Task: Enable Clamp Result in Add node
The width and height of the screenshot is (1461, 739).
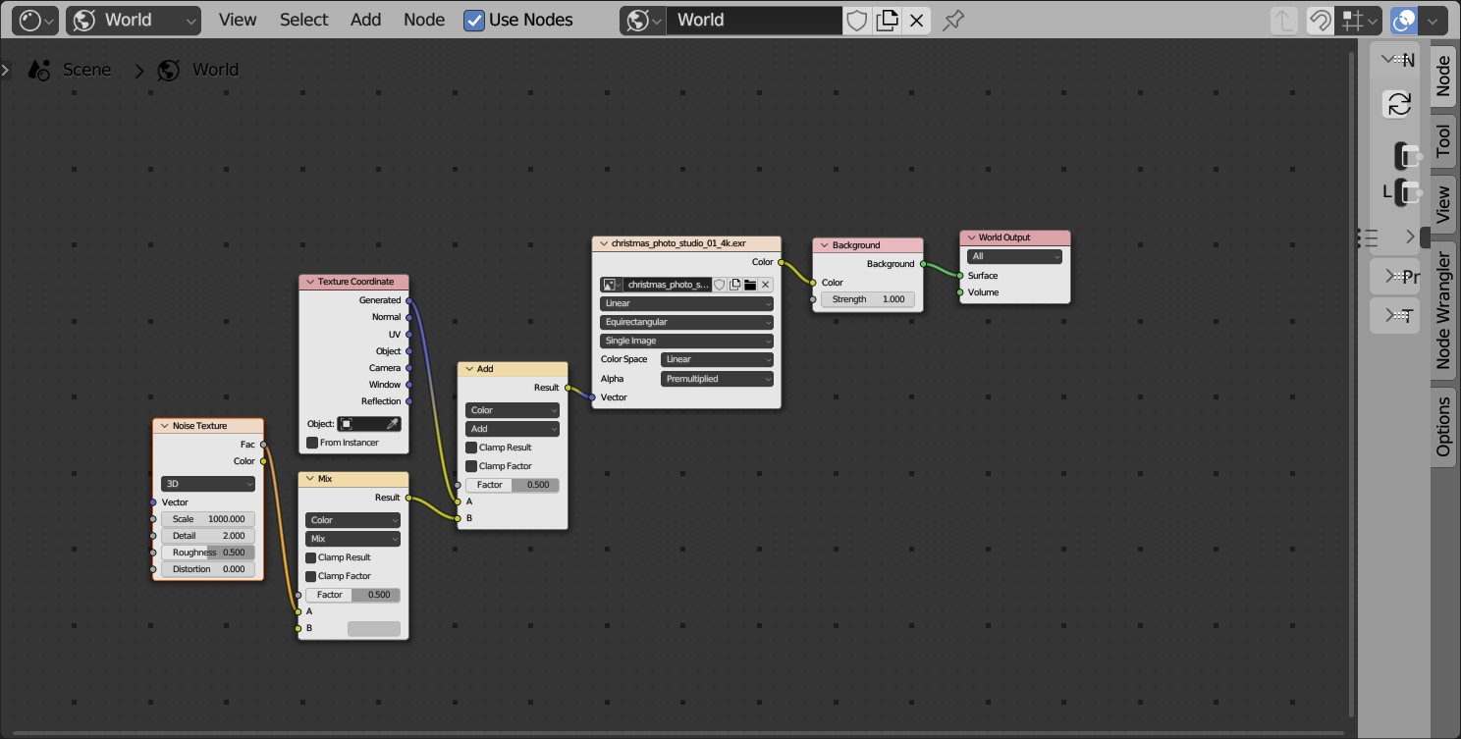Action: pos(471,448)
